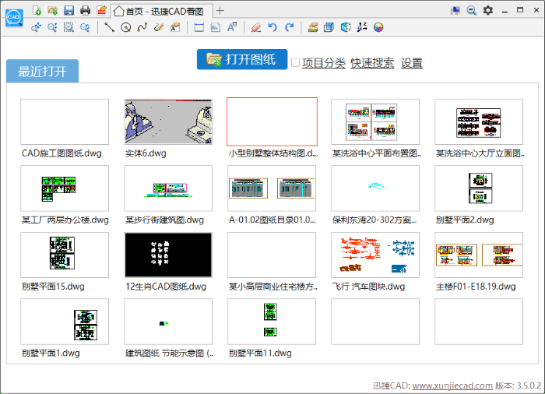Click the 3D box view icon
The width and height of the screenshot is (545, 394).
click(x=329, y=27)
